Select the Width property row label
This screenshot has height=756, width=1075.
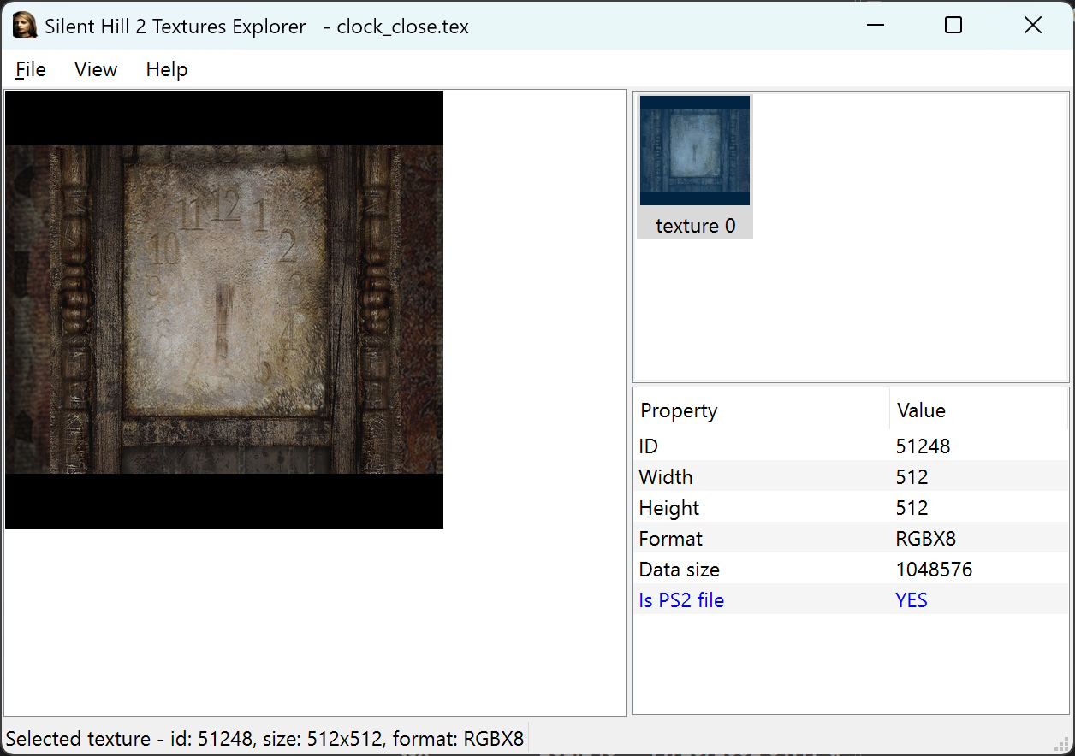tap(666, 477)
